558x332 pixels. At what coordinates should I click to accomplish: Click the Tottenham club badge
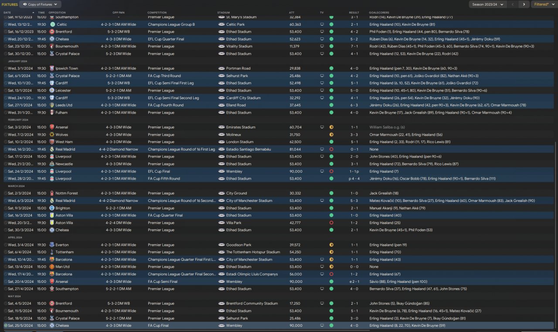tap(52, 252)
